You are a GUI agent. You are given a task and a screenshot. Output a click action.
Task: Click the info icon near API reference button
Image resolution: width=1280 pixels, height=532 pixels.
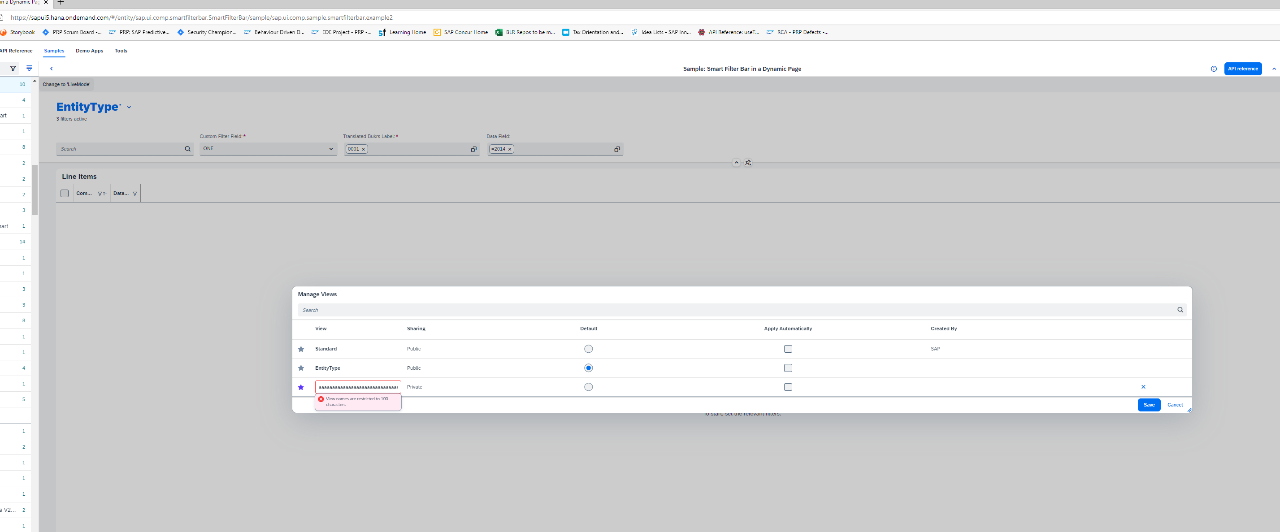point(1213,69)
